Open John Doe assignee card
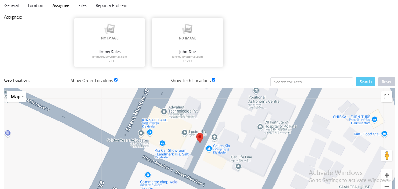The height and width of the screenshot is (189, 398). [x=187, y=42]
